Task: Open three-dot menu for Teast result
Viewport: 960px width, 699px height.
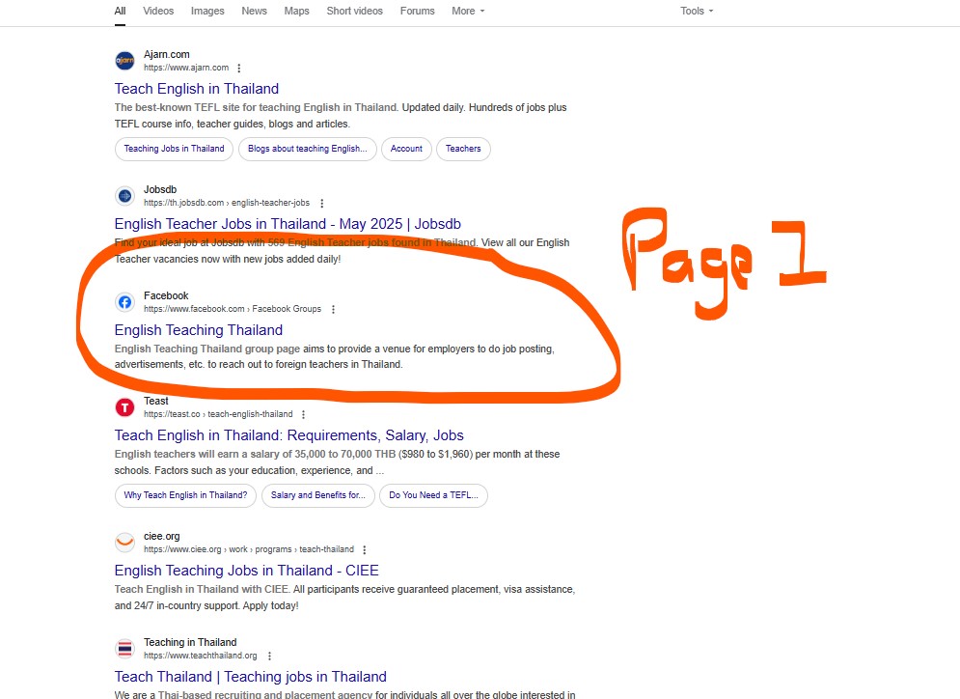Action: pos(303,415)
